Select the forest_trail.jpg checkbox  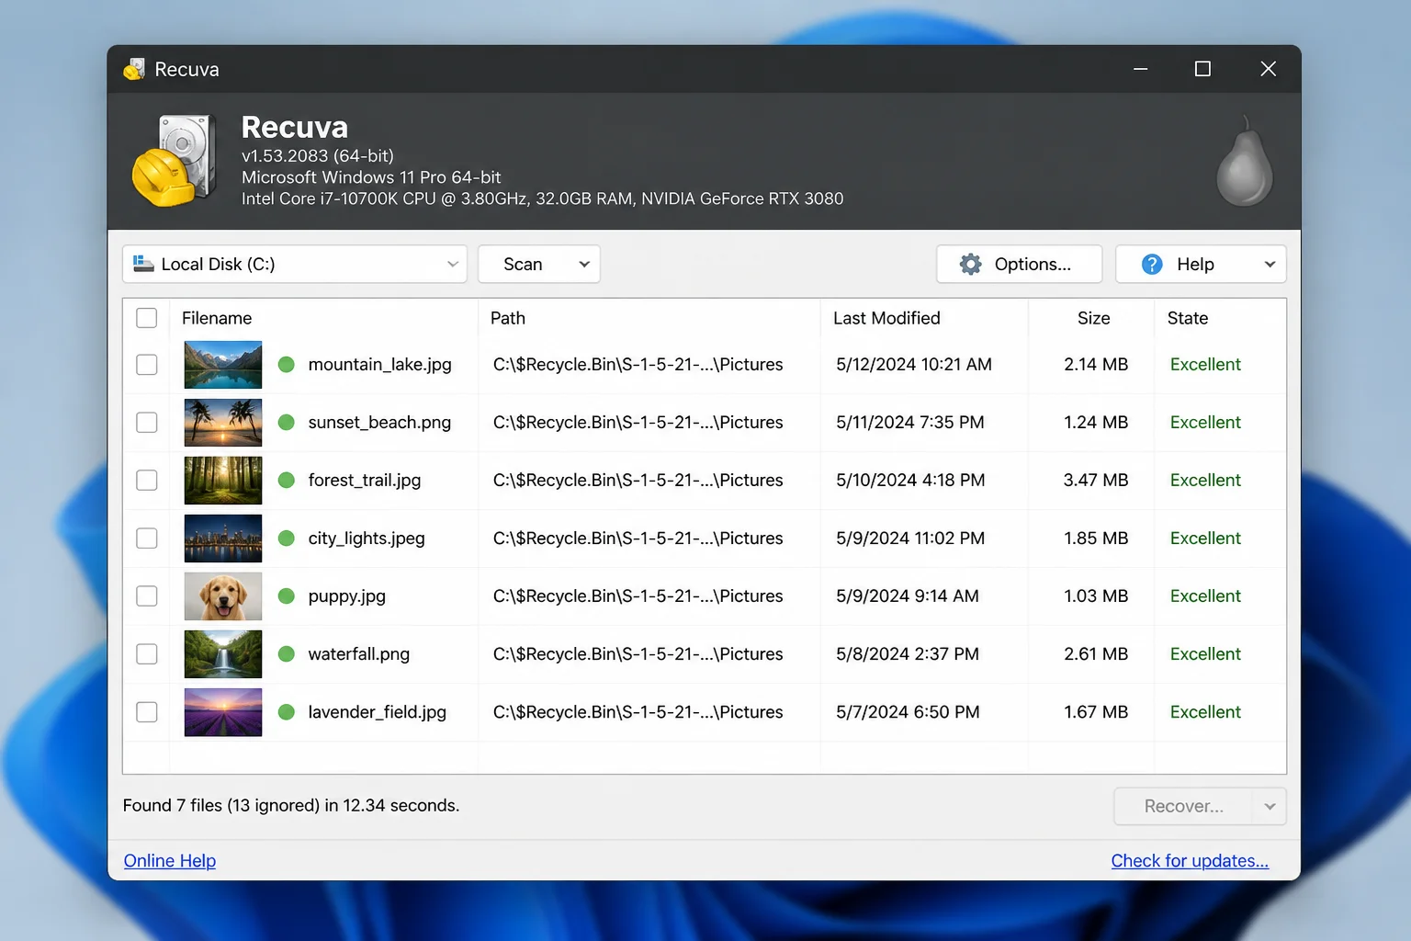[147, 481]
